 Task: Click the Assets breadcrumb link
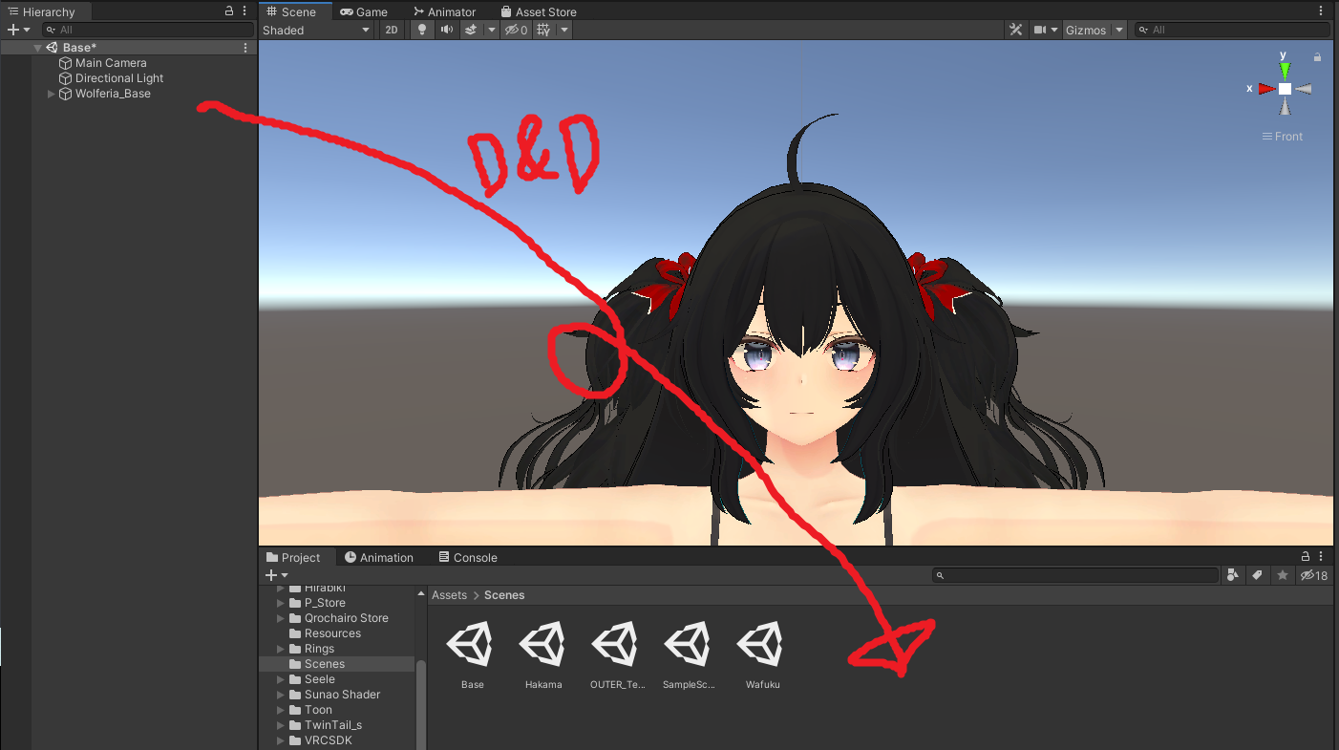(x=449, y=594)
